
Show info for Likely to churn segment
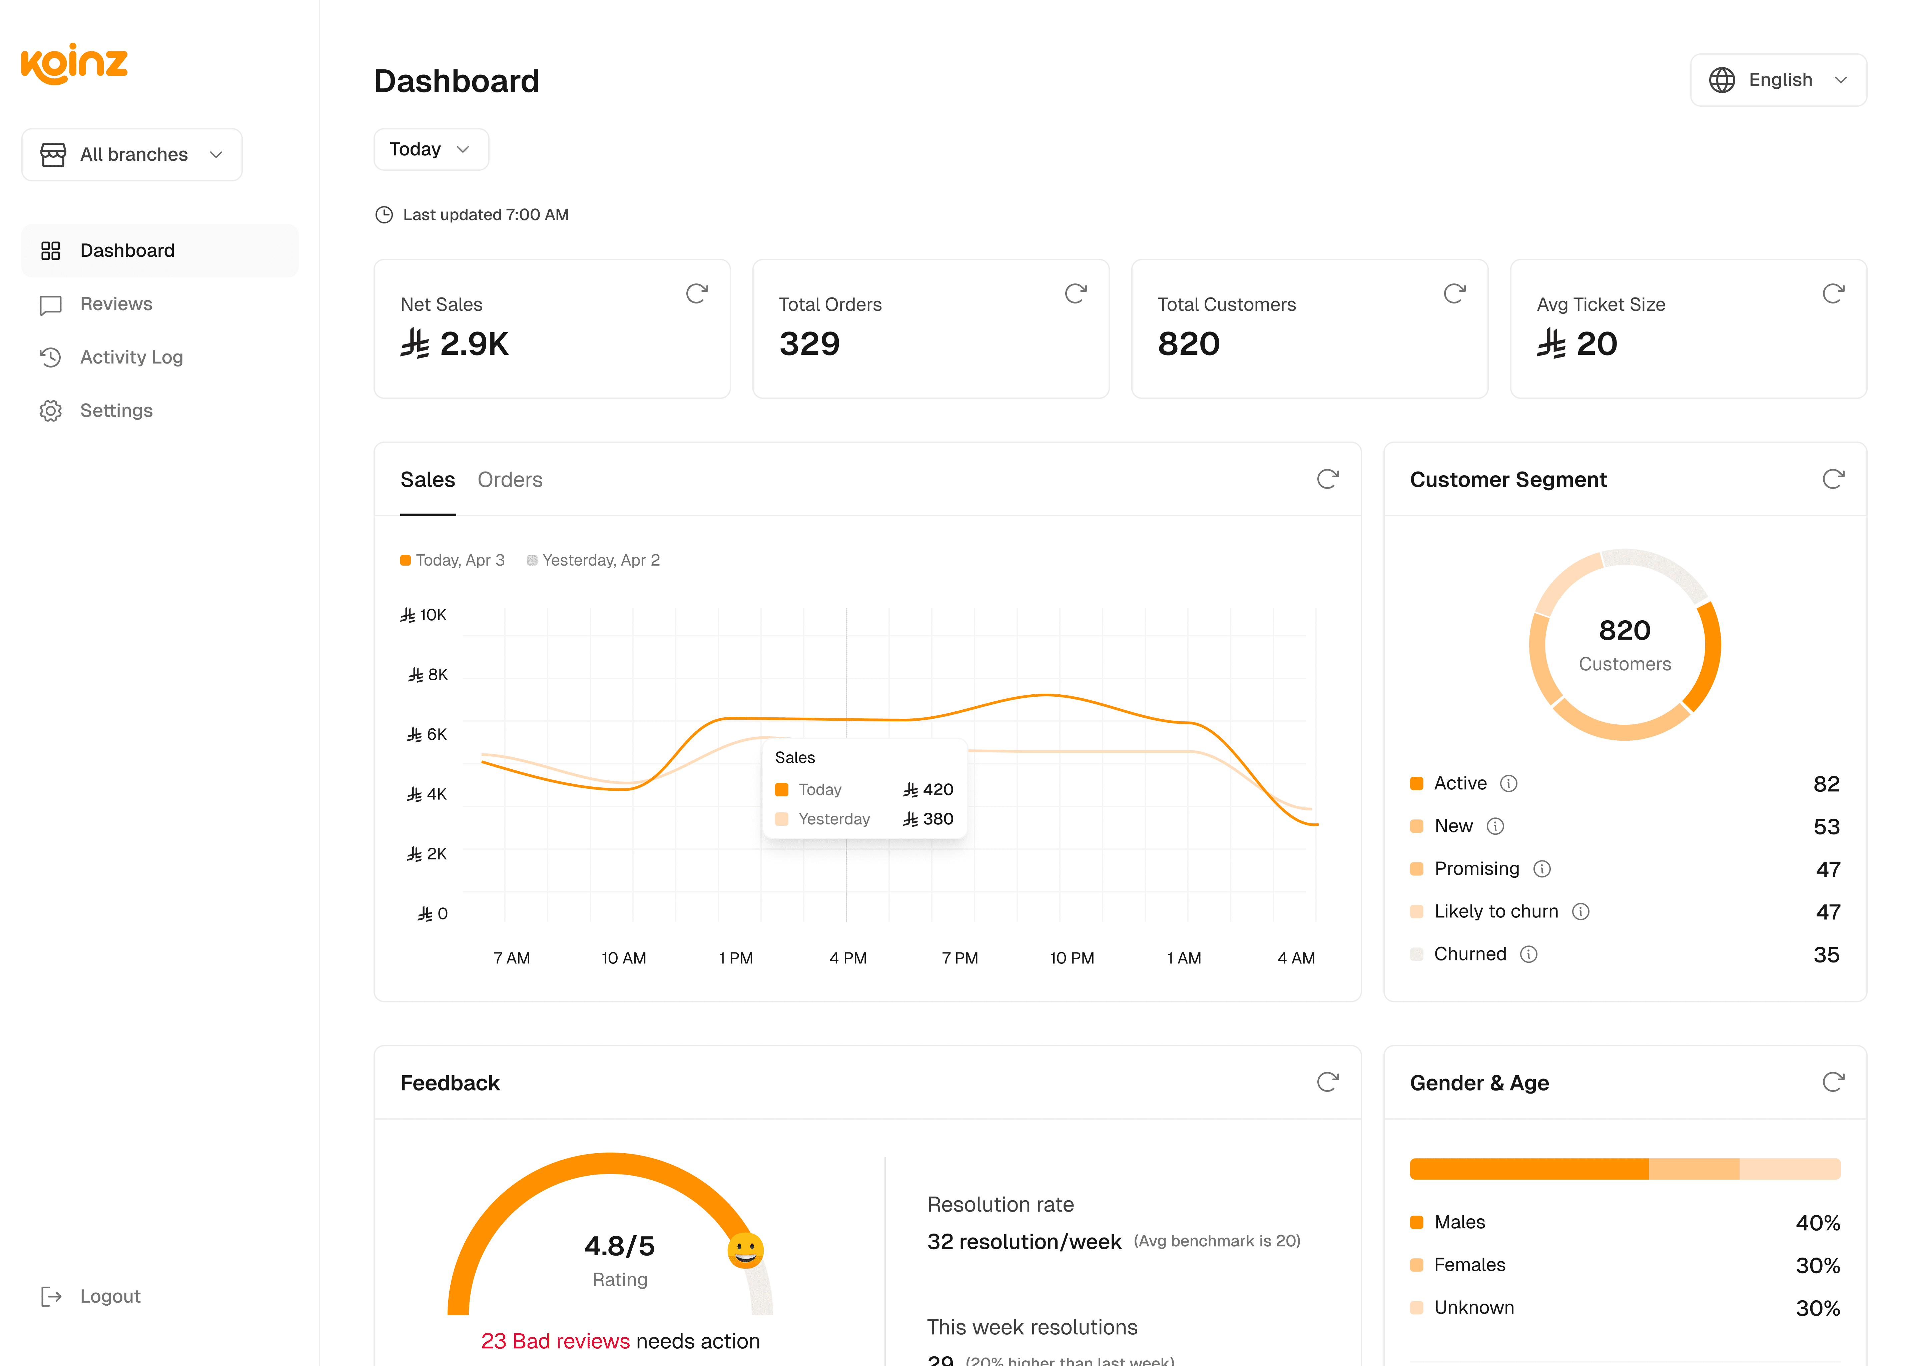click(1580, 912)
